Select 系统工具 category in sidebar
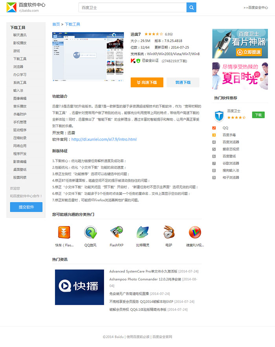Image resolution: width=275 pixels, height=347 pixels. 20,83
